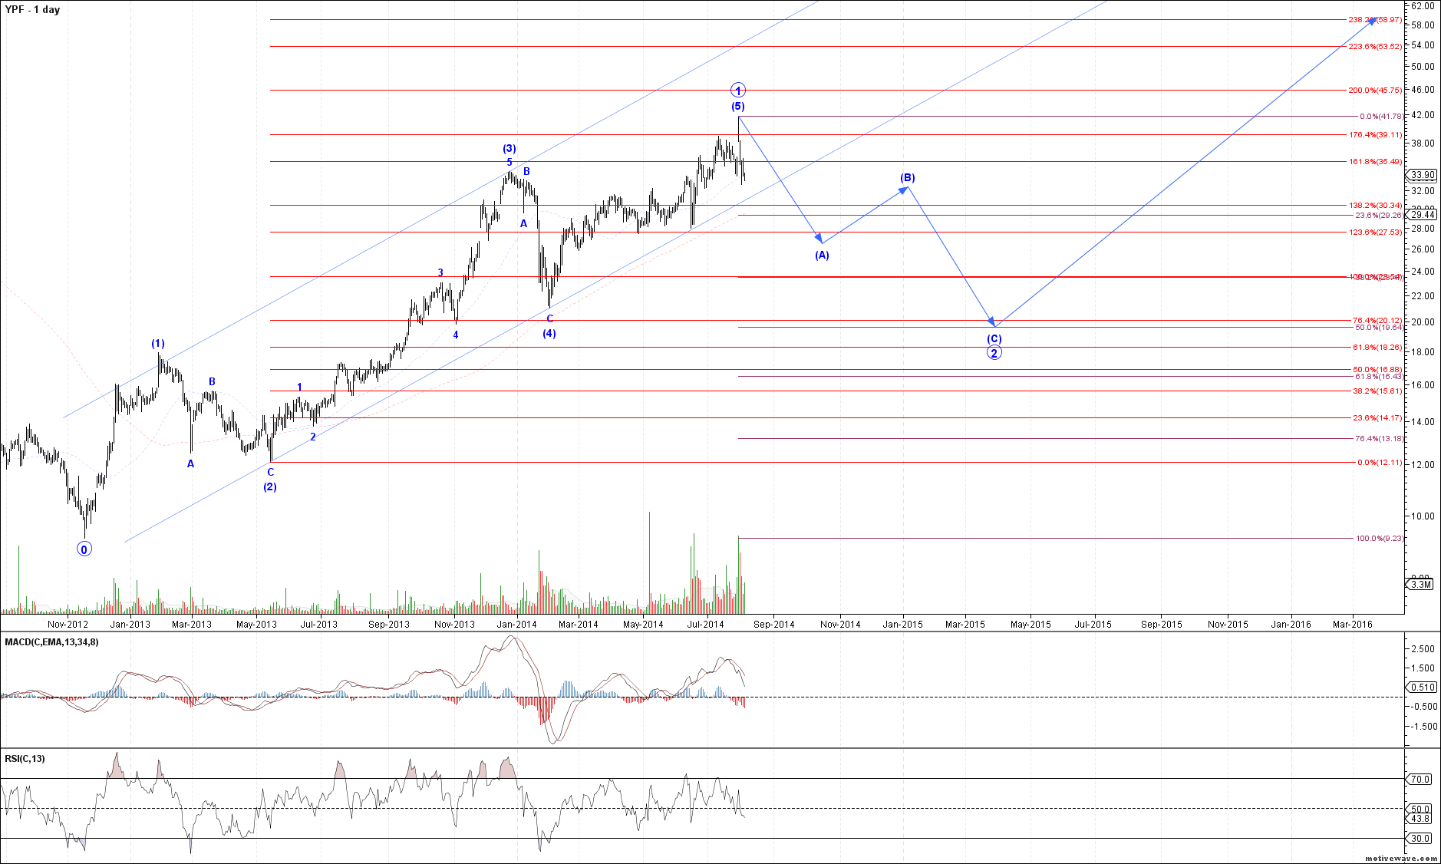Select the 23.6%(14.17) Fibonacci label
Screen dimensions: 1441x864
tap(1377, 417)
